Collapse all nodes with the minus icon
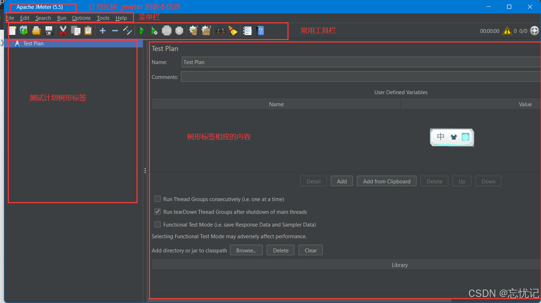 pos(115,31)
